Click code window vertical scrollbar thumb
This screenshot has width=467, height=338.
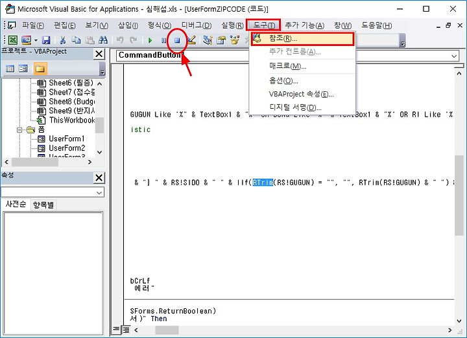(459, 195)
